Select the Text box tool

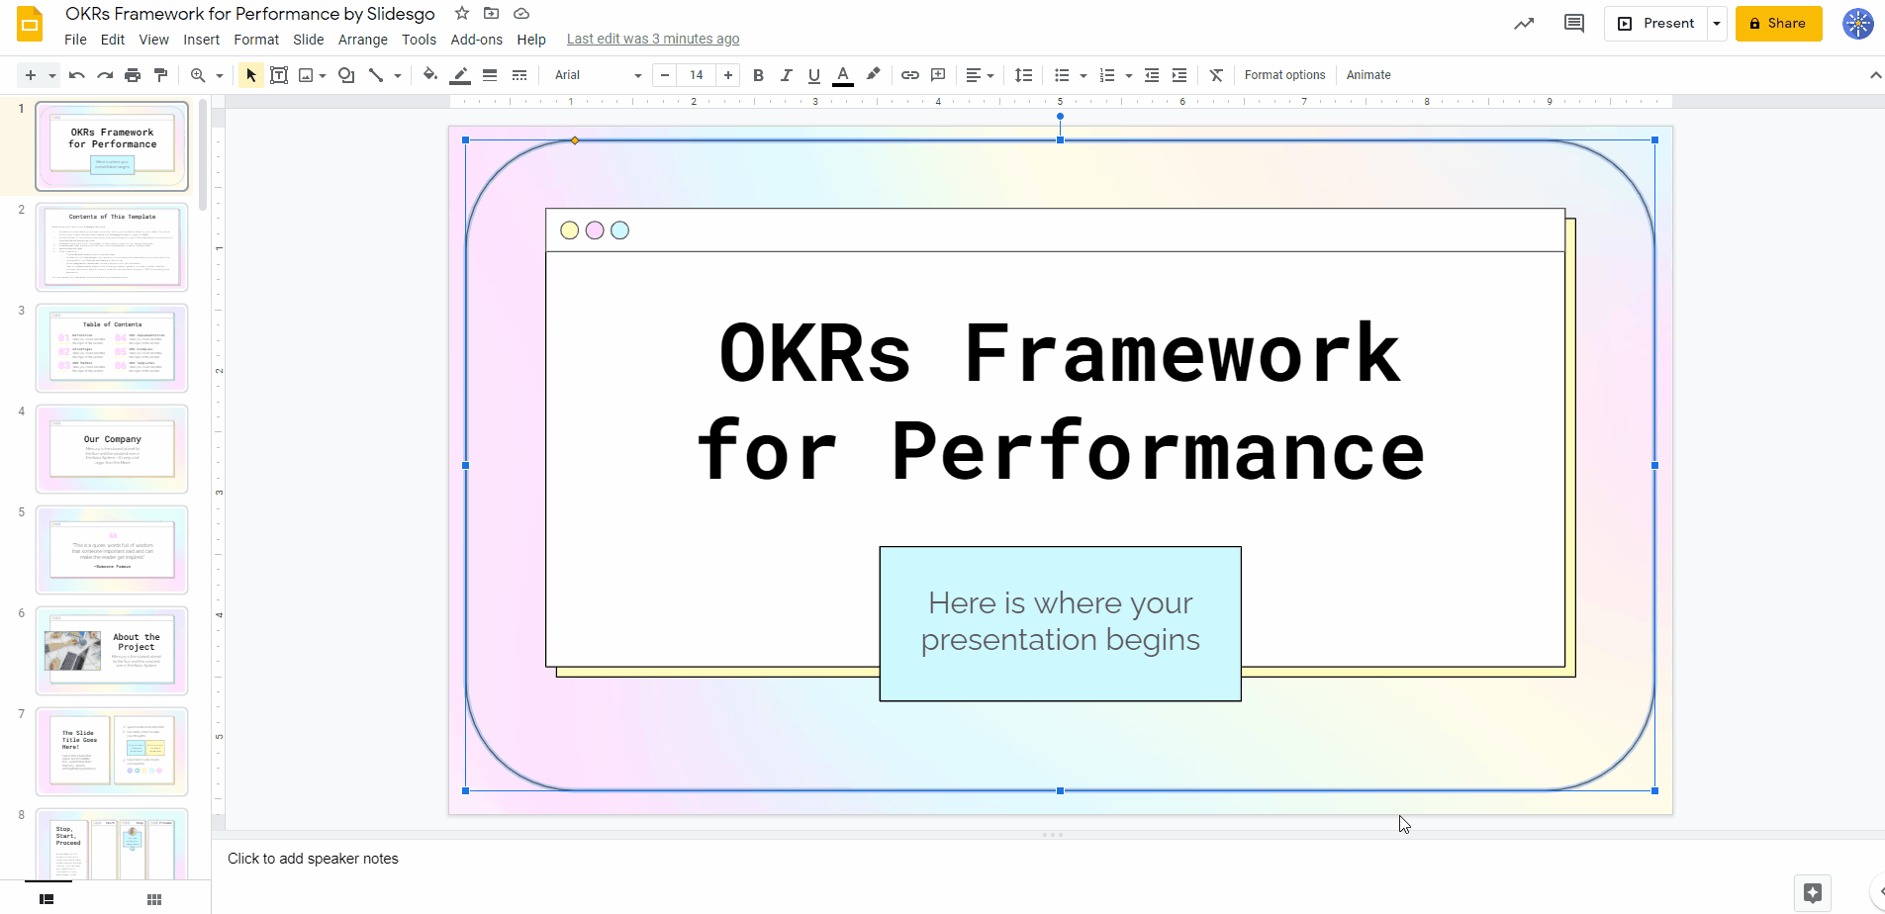(x=278, y=74)
